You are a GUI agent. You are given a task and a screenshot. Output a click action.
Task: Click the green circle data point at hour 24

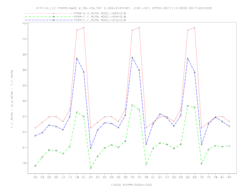coord(91,168)
